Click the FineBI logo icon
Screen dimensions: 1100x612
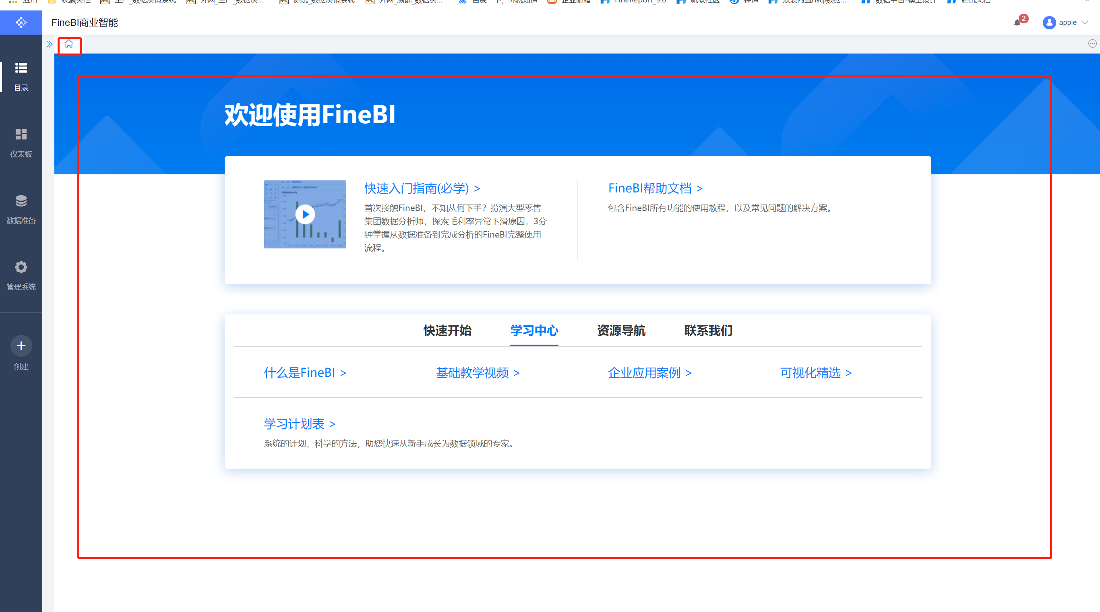click(21, 22)
